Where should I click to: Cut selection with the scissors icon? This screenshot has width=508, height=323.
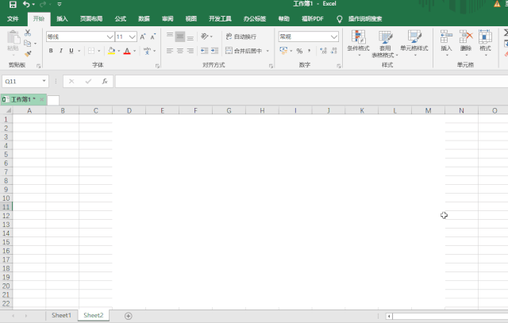(x=28, y=33)
